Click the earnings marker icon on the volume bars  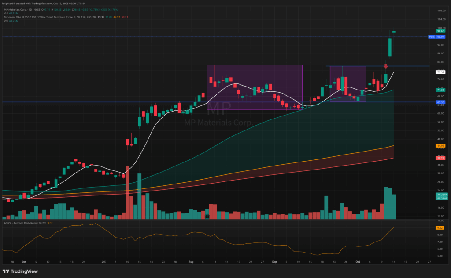(x=207, y=216)
